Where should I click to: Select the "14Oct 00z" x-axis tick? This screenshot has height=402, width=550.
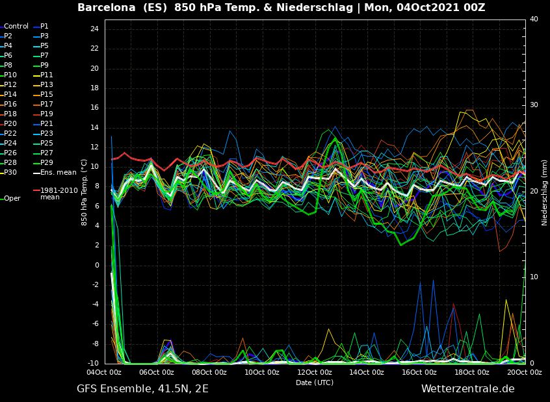367,372
